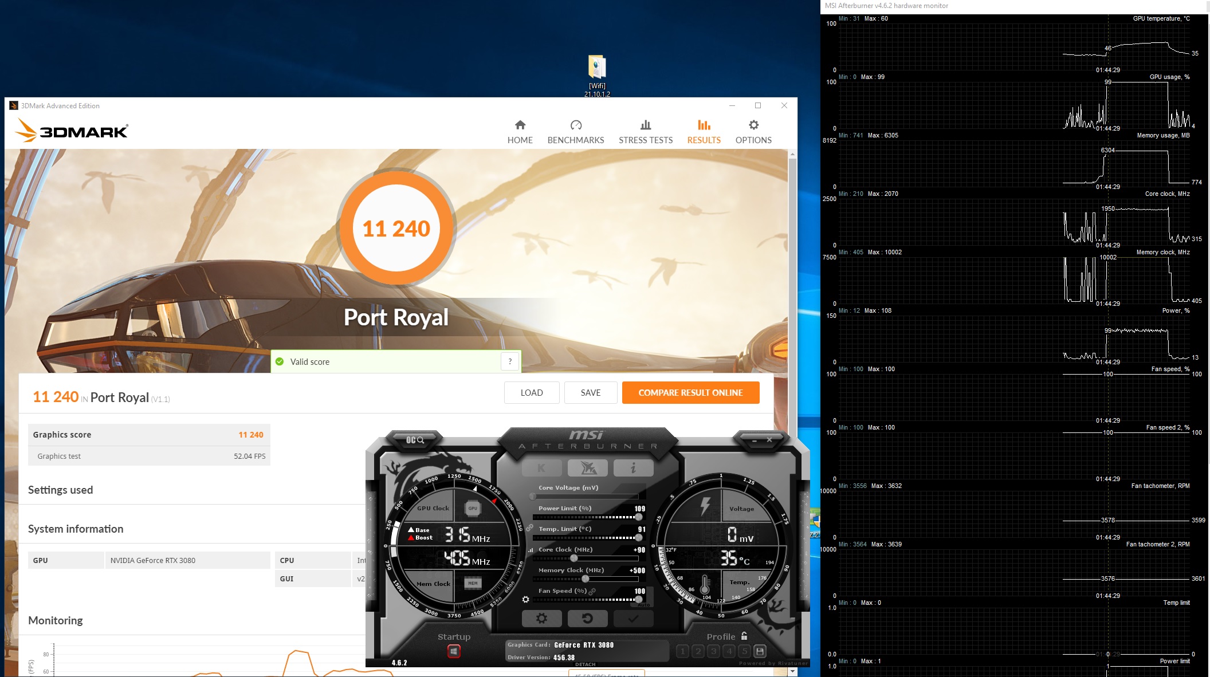The image size is (1210, 677).
Task: Open Afterburner settings gear button
Action: 541,619
